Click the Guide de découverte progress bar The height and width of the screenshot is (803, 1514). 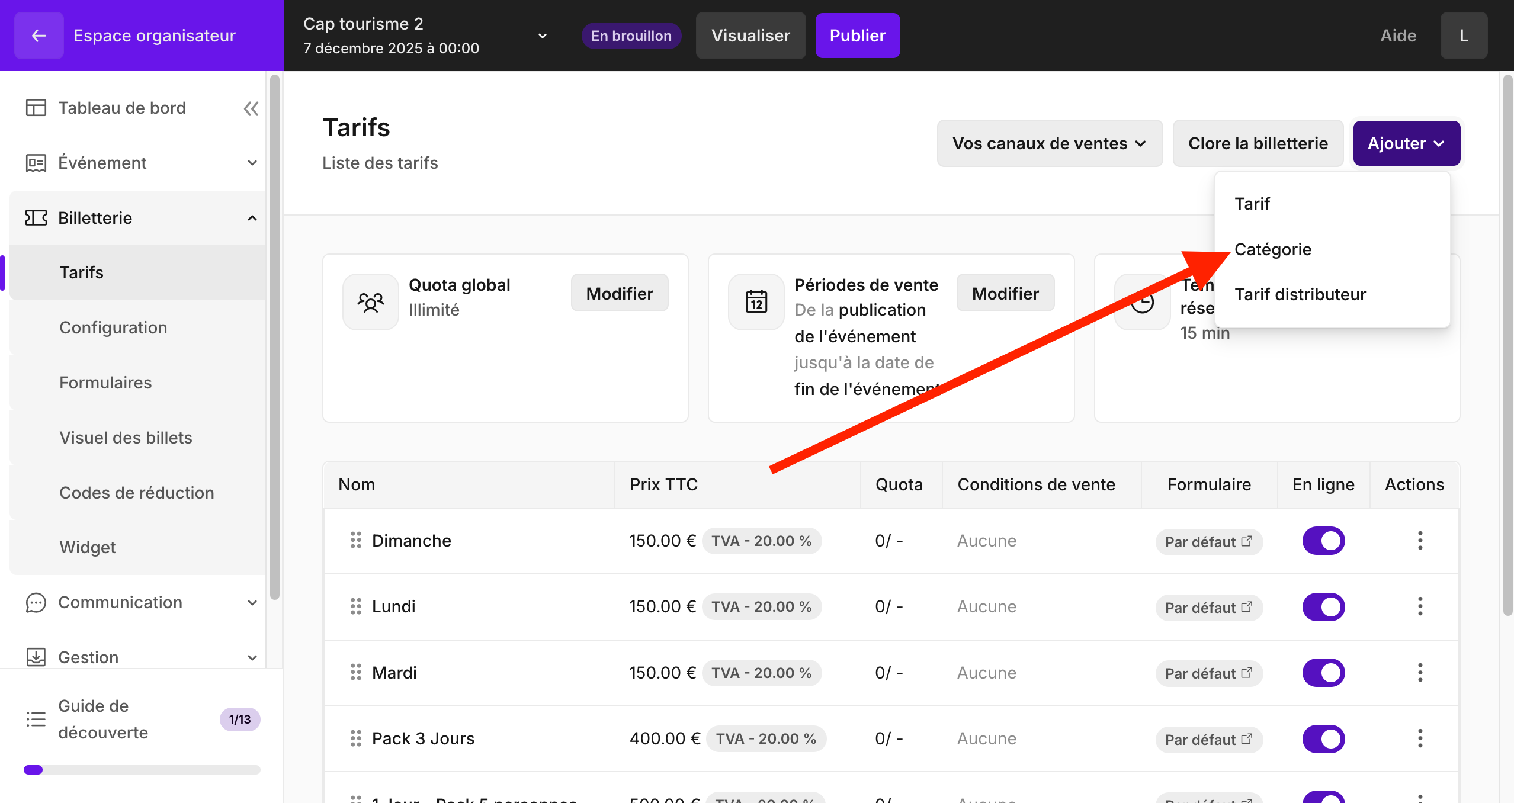point(142,770)
